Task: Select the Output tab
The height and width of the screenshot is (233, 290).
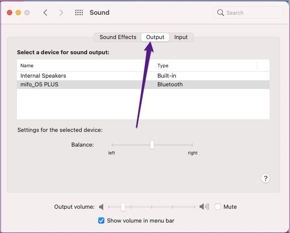Action: click(155, 37)
